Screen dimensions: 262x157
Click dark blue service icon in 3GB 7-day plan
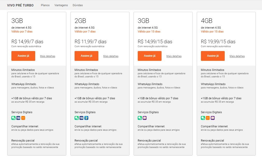[18, 118]
